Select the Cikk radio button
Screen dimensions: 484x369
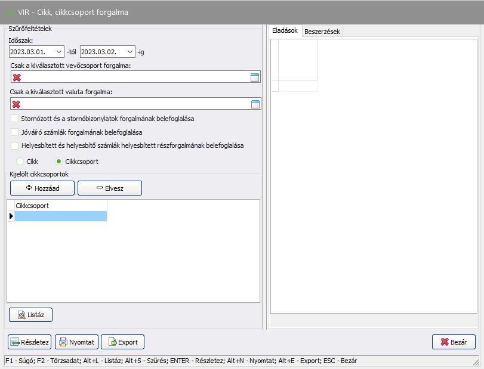(20, 162)
